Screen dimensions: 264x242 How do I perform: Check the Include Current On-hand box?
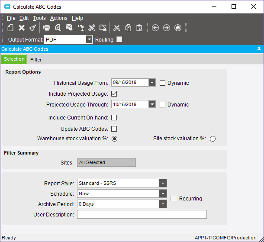[x=114, y=117]
